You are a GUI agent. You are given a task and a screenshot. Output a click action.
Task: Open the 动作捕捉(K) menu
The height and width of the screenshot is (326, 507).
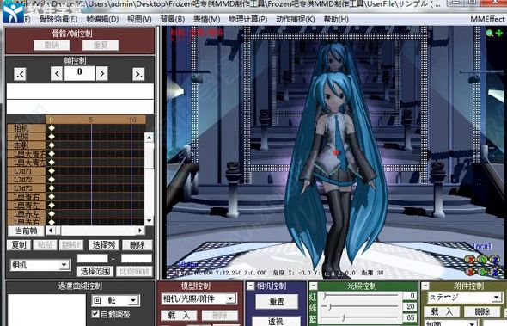pyautogui.click(x=296, y=19)
